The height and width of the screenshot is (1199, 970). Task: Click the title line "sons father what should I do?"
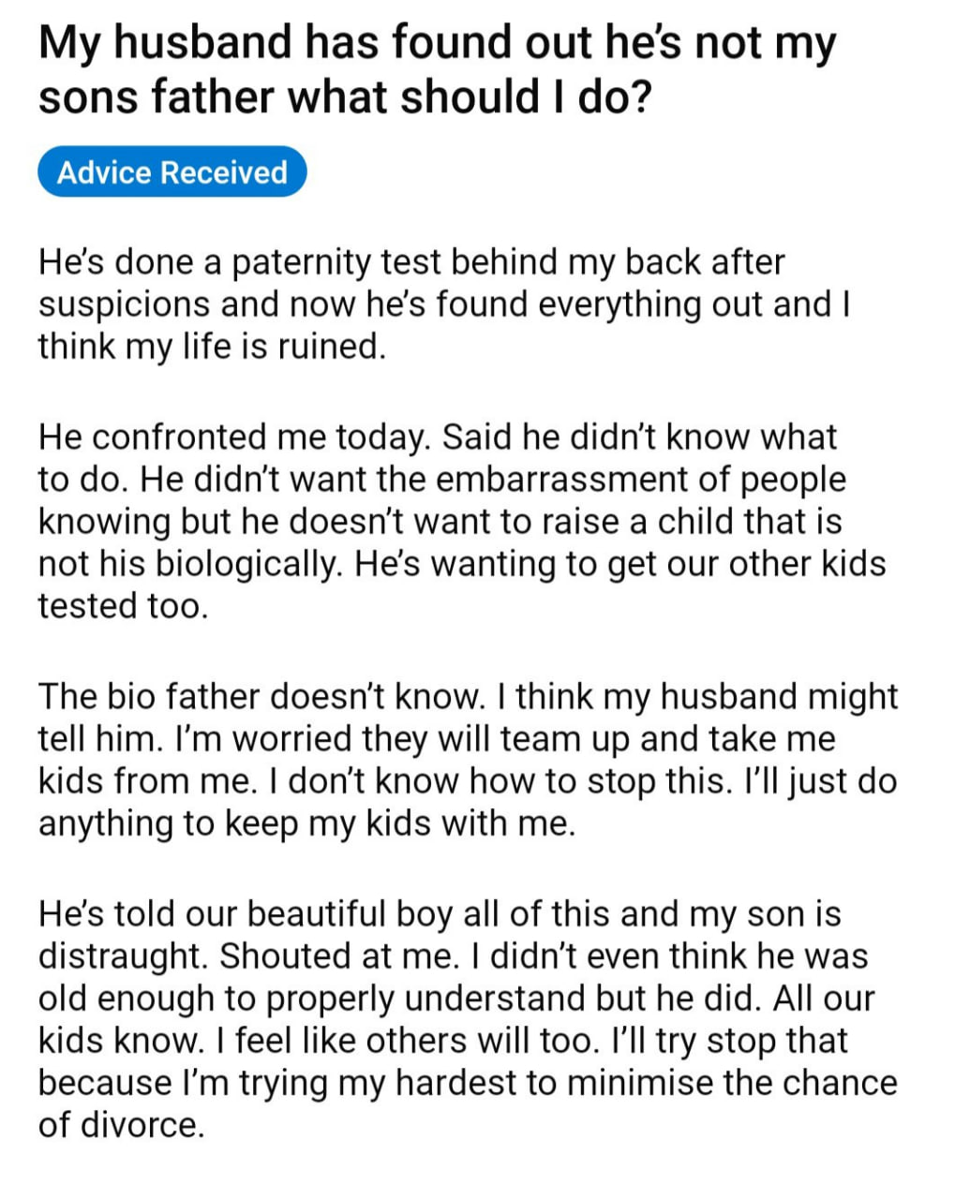[344, 97]
